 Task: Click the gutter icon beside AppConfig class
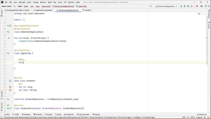pyautogui.click(x=8, y=53)
